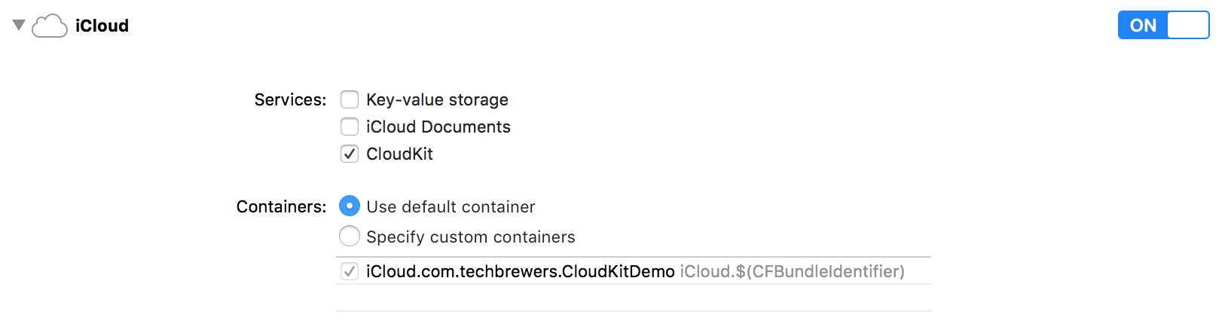
Task: Tick the iCloud Documents checkbox
Action: (350, 127)
